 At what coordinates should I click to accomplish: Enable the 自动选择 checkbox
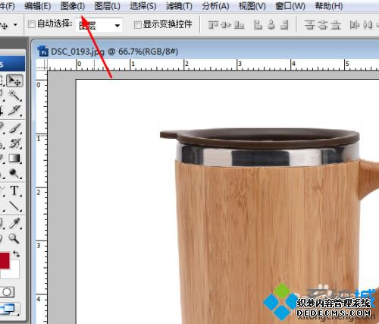32,24
